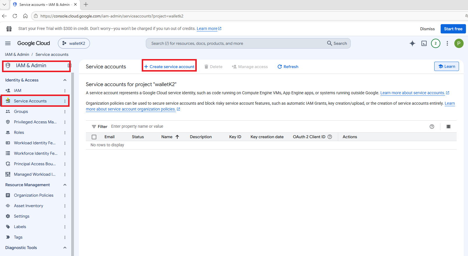Pin the IAM & Admin sidebar panel icon

[69, 65]
